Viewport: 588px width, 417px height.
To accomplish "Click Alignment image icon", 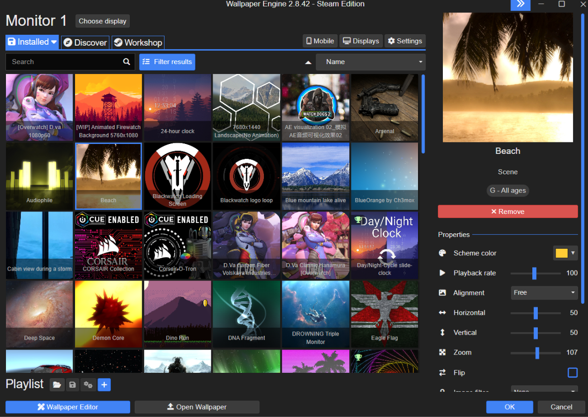I will 442,293.
